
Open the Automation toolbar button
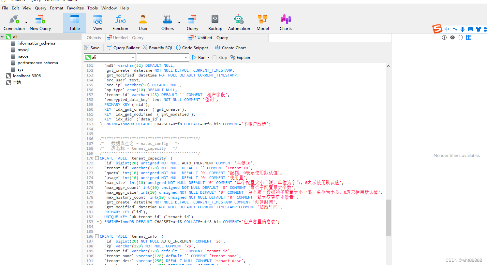tap(239, 23)
